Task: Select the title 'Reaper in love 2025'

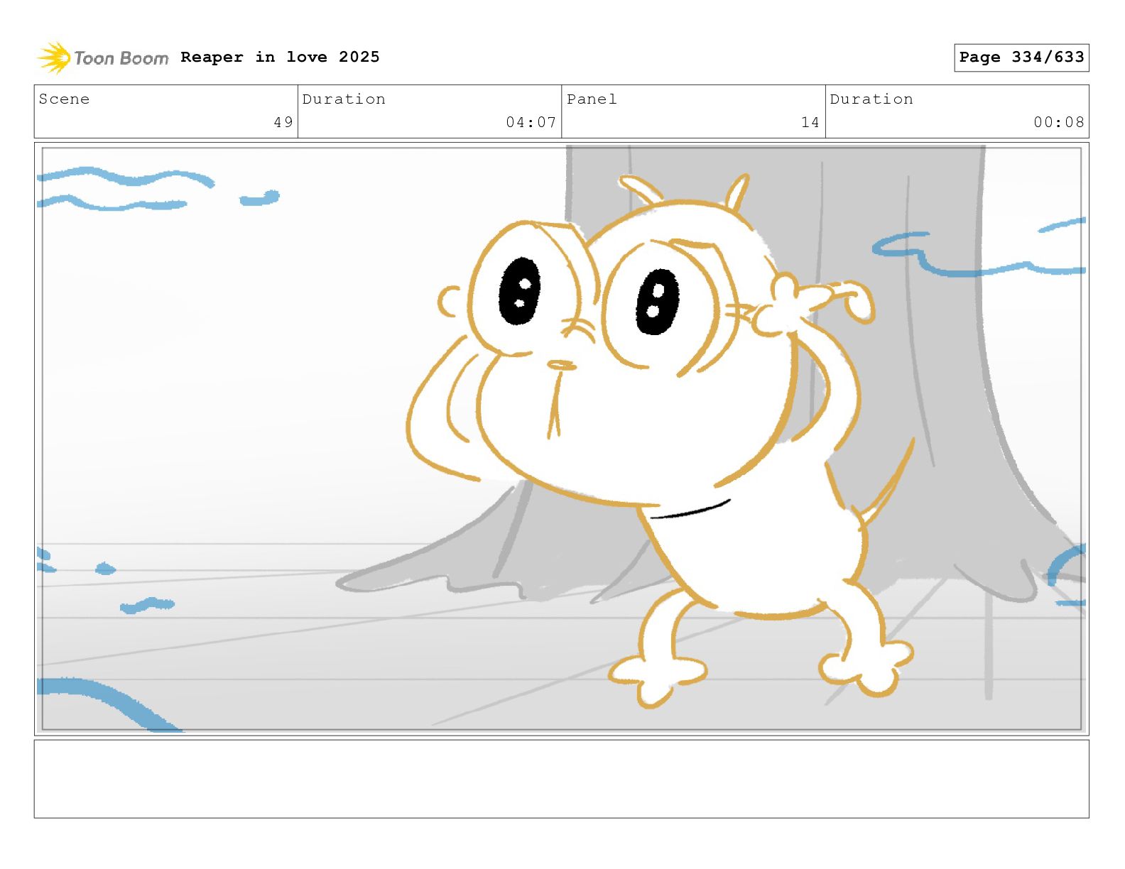Action: pyautogui.click(x=280, y=57)
